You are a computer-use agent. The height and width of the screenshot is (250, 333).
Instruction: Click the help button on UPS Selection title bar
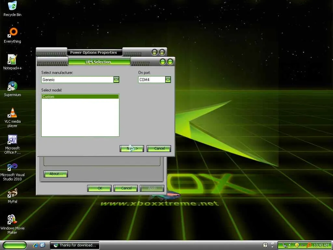163,62
